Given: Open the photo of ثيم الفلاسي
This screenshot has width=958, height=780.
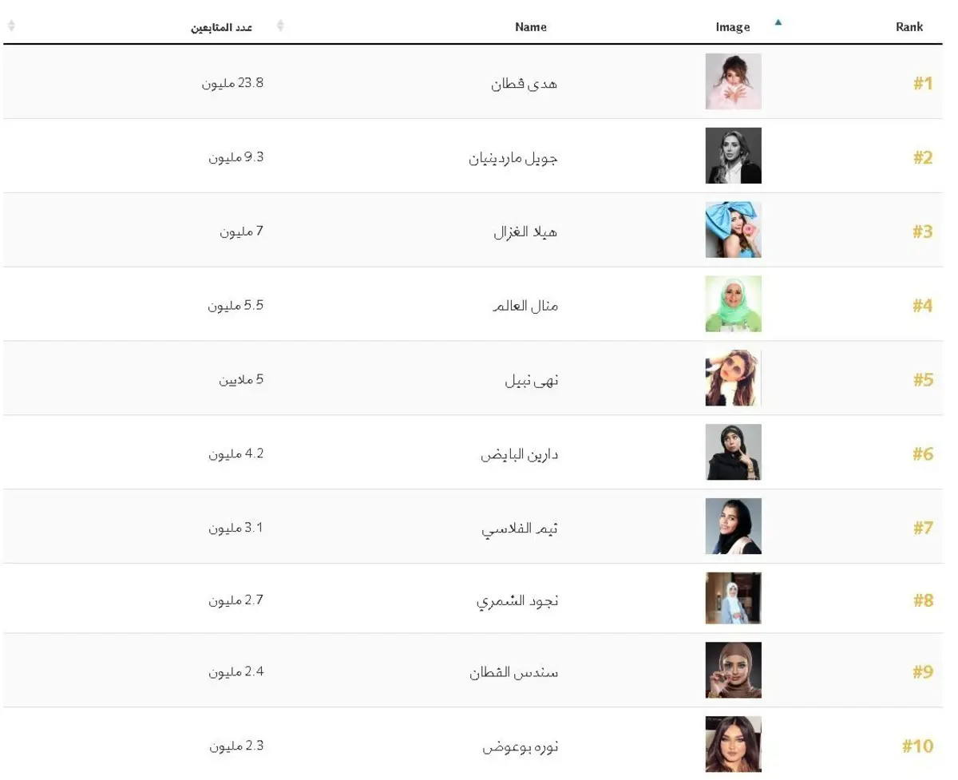Looking at the screenshot, I should tap(733, 526).
